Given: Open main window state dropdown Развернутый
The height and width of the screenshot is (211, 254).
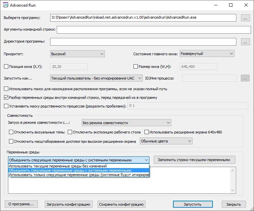Looking at the screenshot, I should coord(207,54).
